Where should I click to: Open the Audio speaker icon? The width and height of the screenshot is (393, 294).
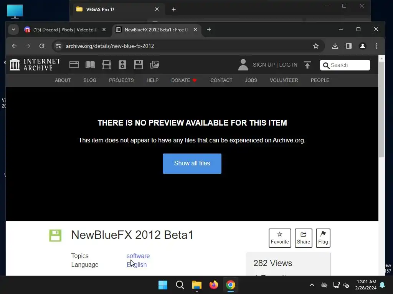pyautogui.click(x=122, y=65)
